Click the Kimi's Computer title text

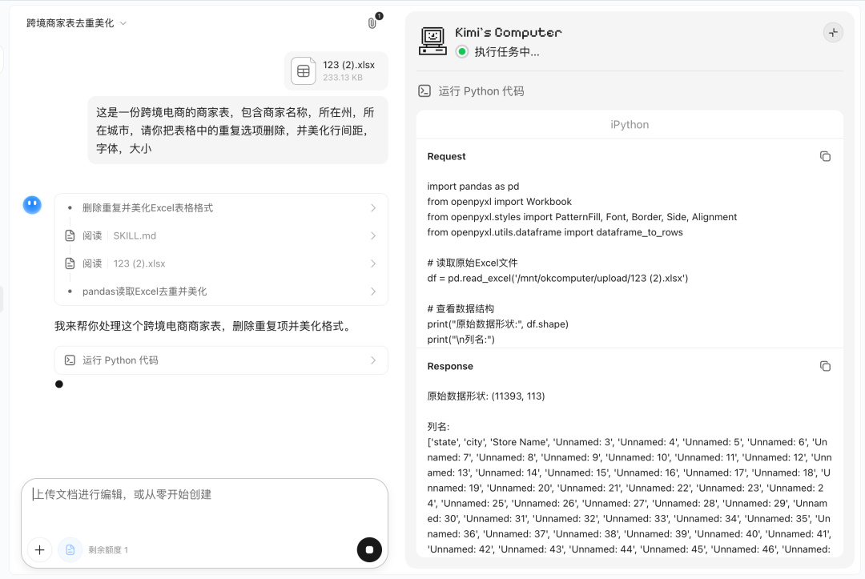tap(508, 33)
